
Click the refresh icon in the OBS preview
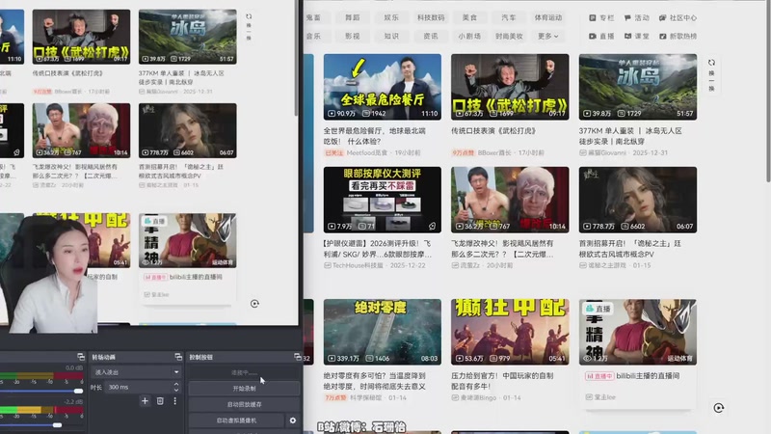[x=249, y=16]
